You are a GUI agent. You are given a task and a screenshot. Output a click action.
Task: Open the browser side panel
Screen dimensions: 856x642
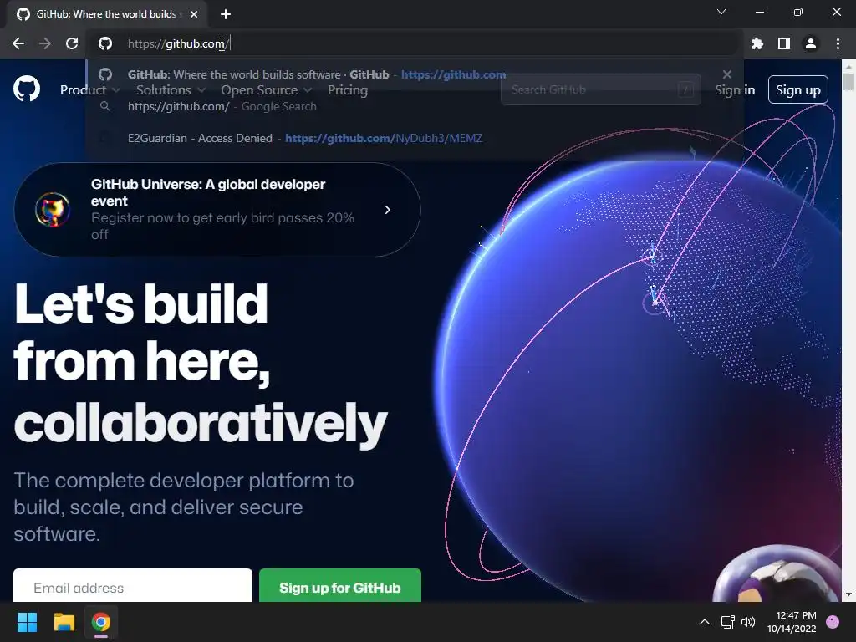[783, 43]
